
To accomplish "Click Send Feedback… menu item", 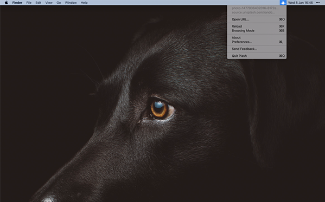I will [x=257, y=49].
